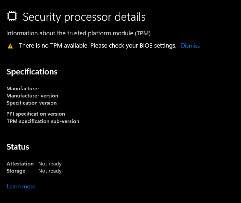Select the Manufacturer version label
Image resolution: width=241 pixels, height=203 pixels.
pos(32,96)
